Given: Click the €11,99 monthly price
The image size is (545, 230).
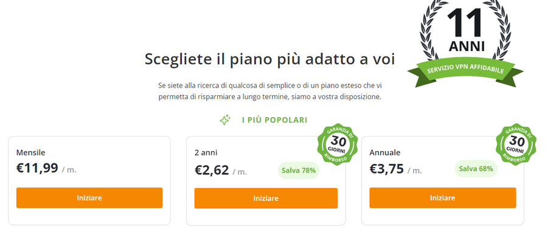Looking at the screenshot, I should [37, 168].
